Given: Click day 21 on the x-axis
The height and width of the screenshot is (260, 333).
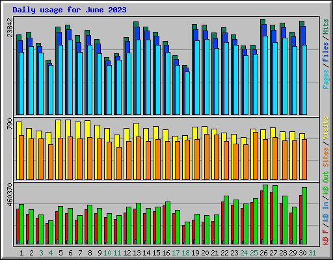Looking at the screenshot, I should point(215,253).
